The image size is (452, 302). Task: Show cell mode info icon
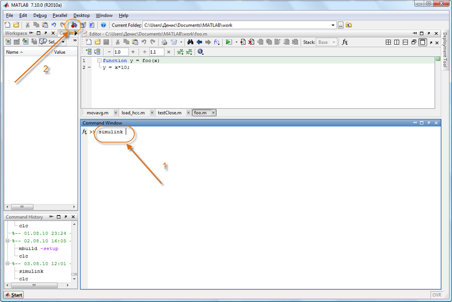coord(200,52)
